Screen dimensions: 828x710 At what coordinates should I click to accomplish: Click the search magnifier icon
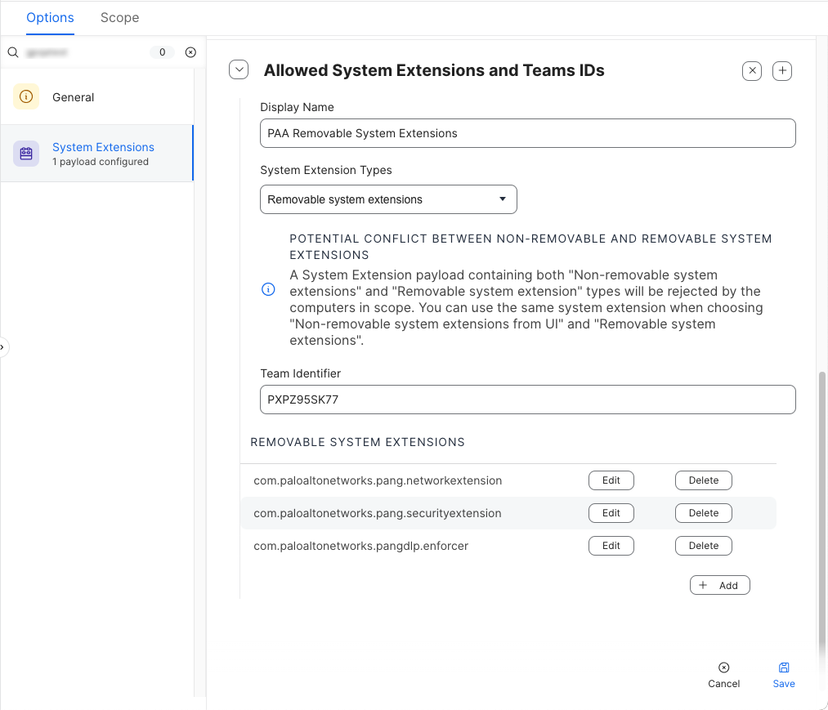(13, 52)
